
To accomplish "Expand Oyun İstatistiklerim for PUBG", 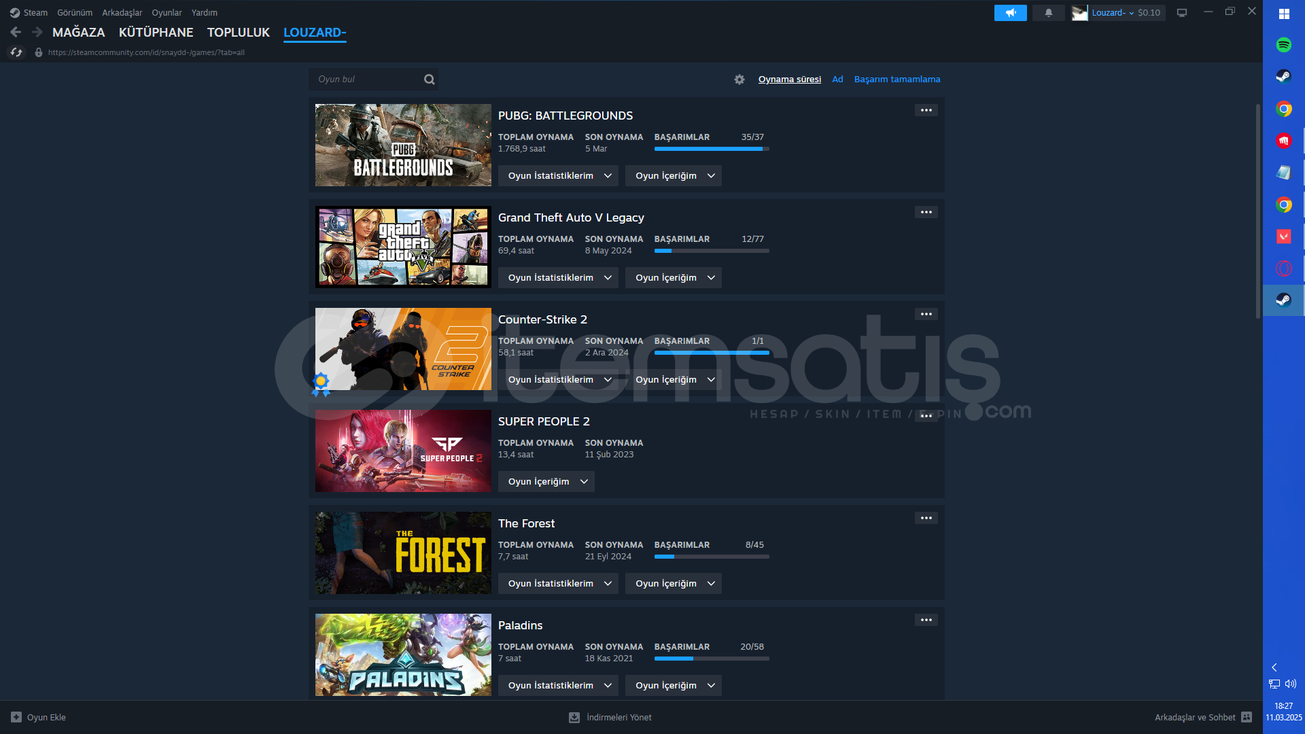I will pyautogui.click(x=558, y=175).
